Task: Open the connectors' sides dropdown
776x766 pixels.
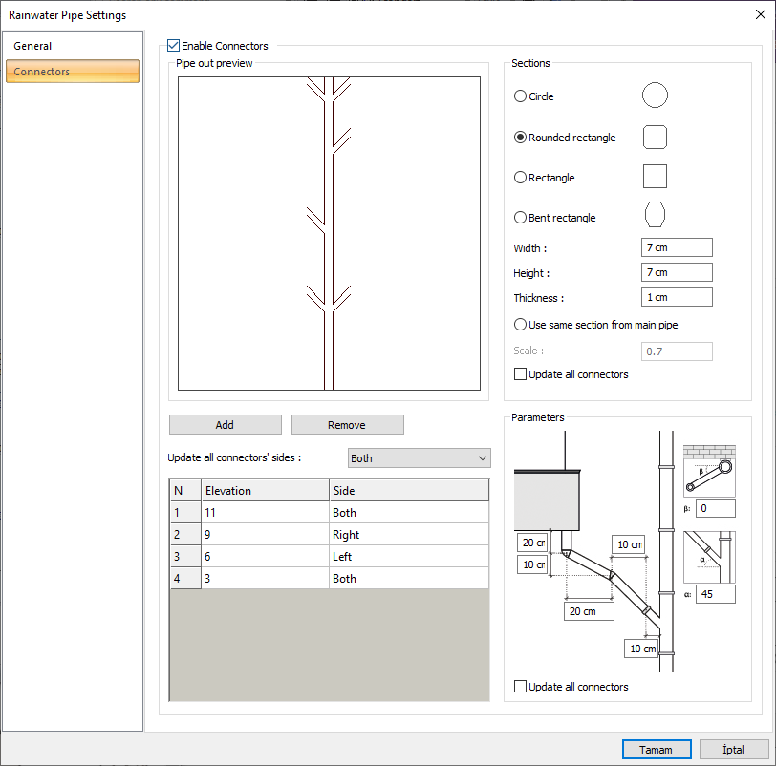Action: coord(419,458)
